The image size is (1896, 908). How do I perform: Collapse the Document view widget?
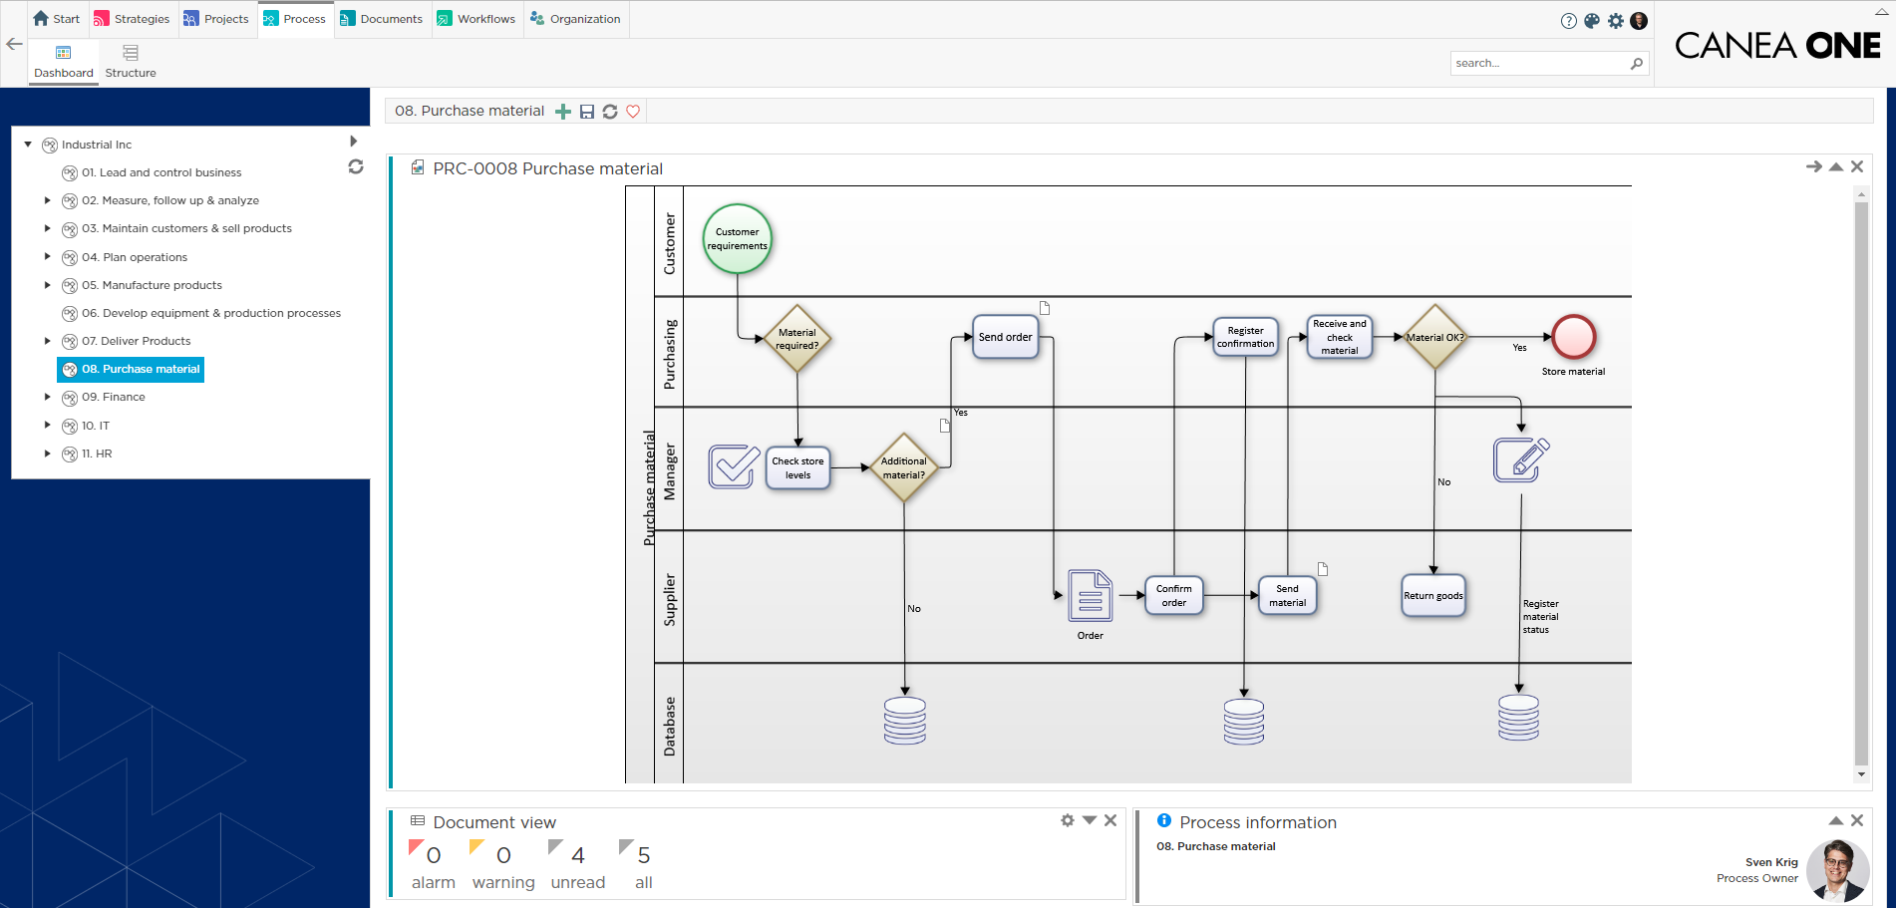click(x=1089, y=820)
